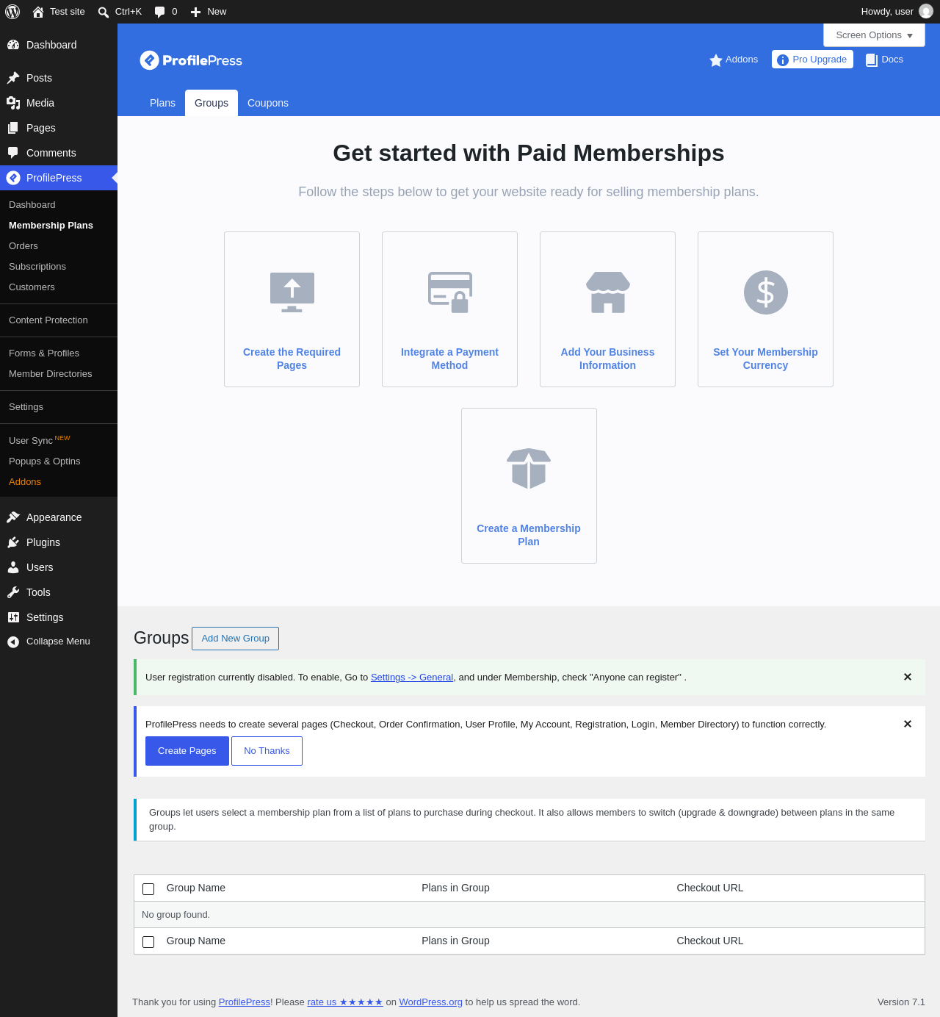Open Popups & Optins submenu item
This screenshot has width=940, height=1017.
[x=45, y=461]
